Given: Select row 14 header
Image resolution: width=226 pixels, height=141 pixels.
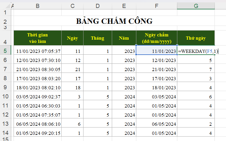Looking at the screenshot, I should [x=5, y=133].
